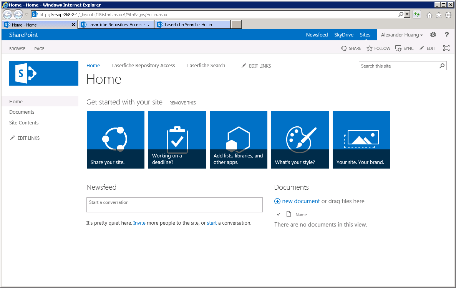Open a new blank browser tab

pyautogui.click(x=236, y=25)
